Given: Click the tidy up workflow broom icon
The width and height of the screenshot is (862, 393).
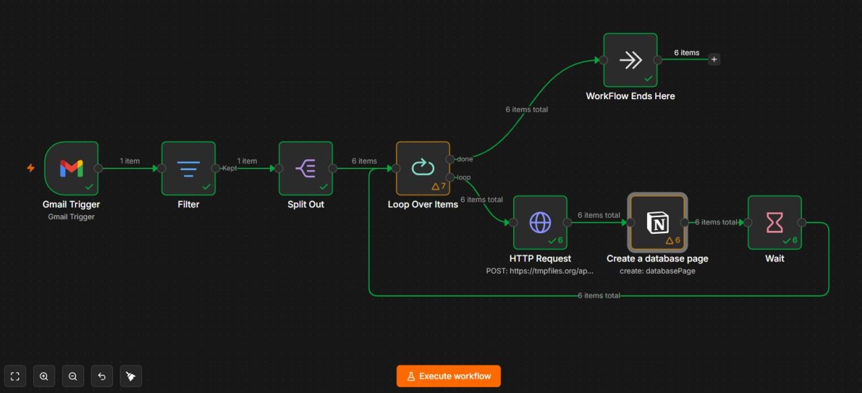Looking at the screenshot, I should click(x=131, y=376).
